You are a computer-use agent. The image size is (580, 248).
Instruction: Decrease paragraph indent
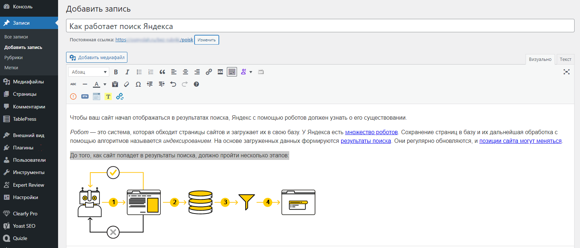pyautogui.click(x=150, y=84)
